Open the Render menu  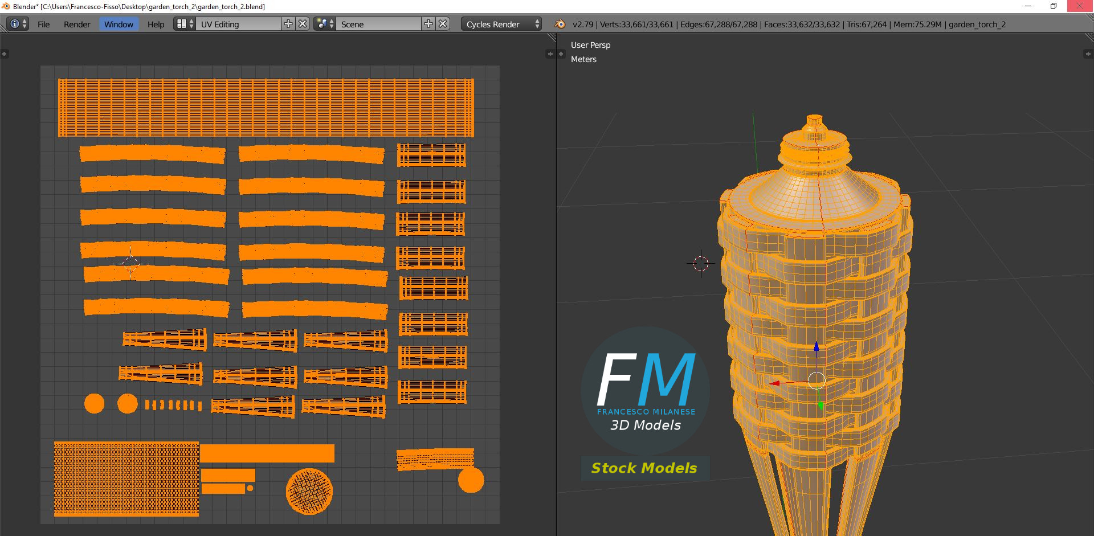point(77,24)
